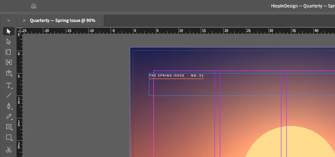The image size is (335, 157).
Task: Close the Quarterly — Spring Issue tab
Action: 24,20
